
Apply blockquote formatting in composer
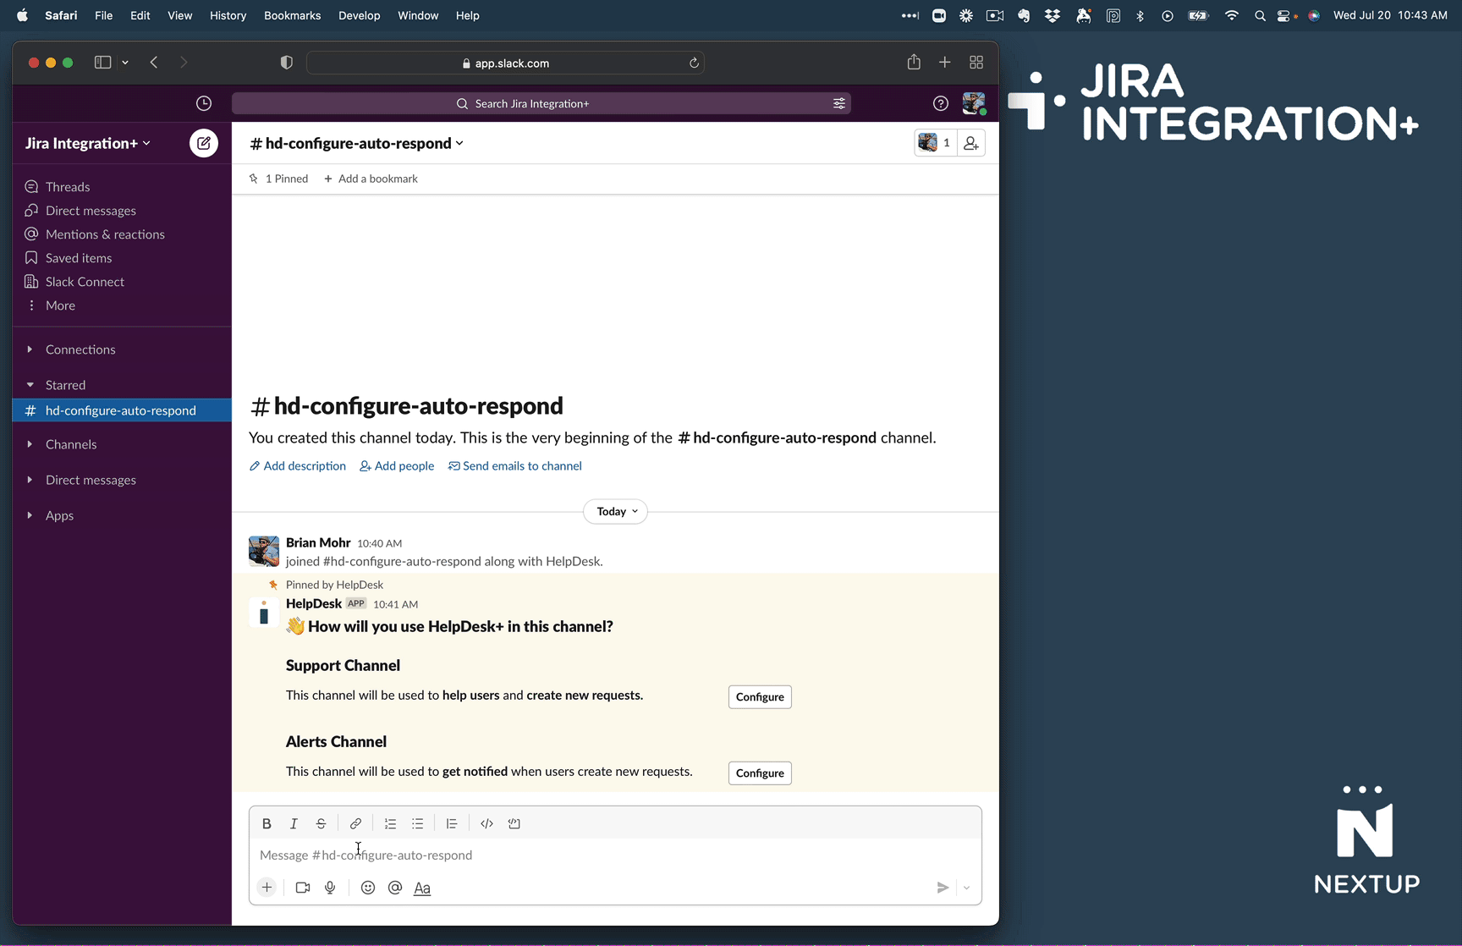point(452,823)
